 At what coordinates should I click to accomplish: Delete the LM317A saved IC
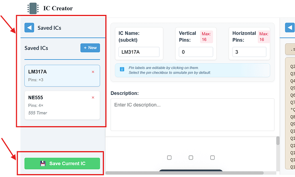pos(93,72)
